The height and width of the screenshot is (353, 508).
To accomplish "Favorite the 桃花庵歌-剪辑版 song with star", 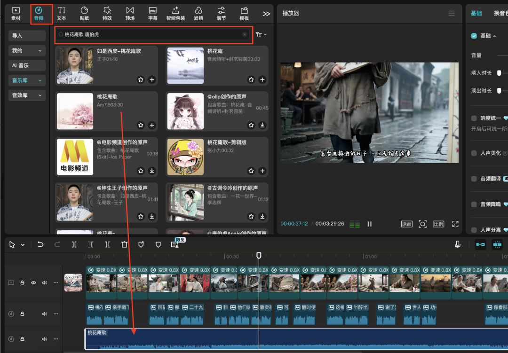I will [251, 171].
